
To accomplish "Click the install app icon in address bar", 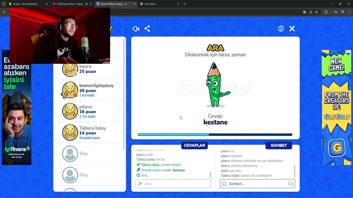I will point(311,12).
